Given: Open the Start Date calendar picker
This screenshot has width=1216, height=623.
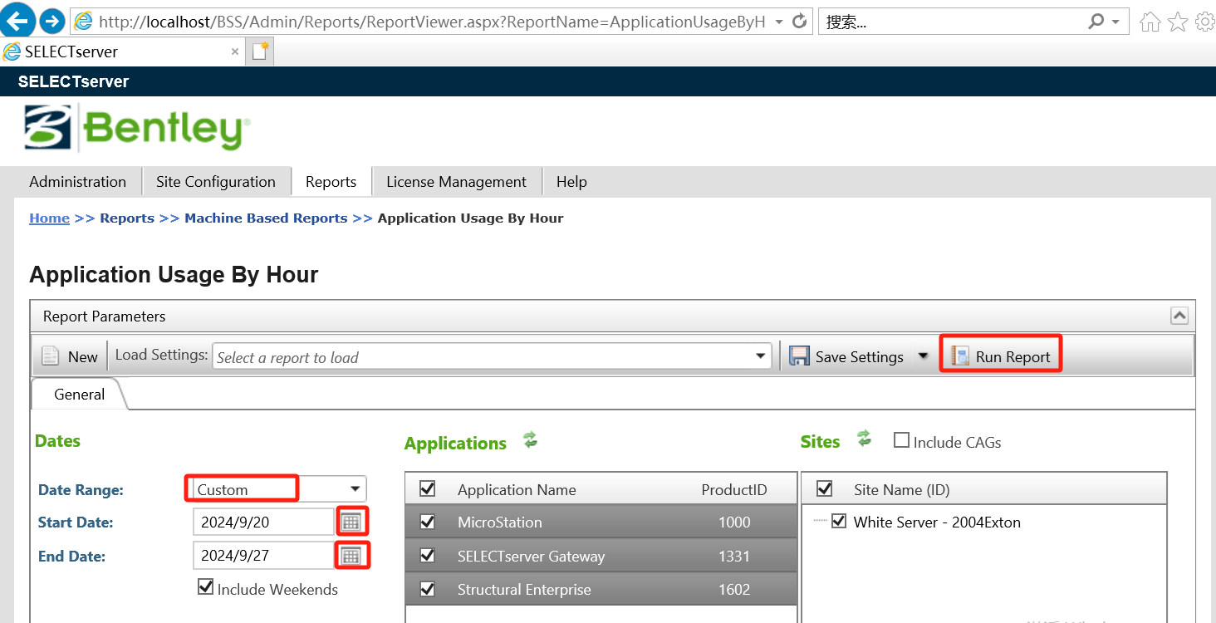Looking at the screenshot, I should (x=351, y=522).
